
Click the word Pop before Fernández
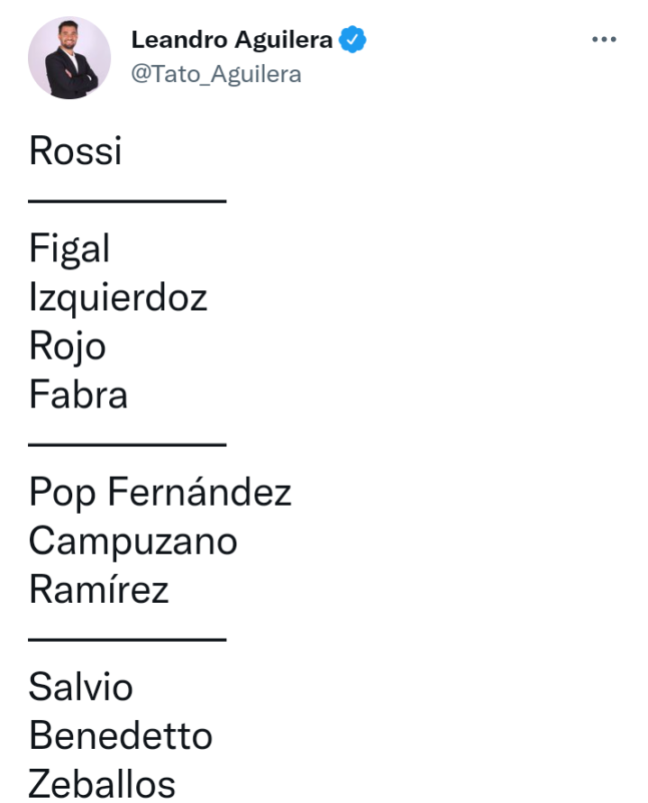click(62, 493)
